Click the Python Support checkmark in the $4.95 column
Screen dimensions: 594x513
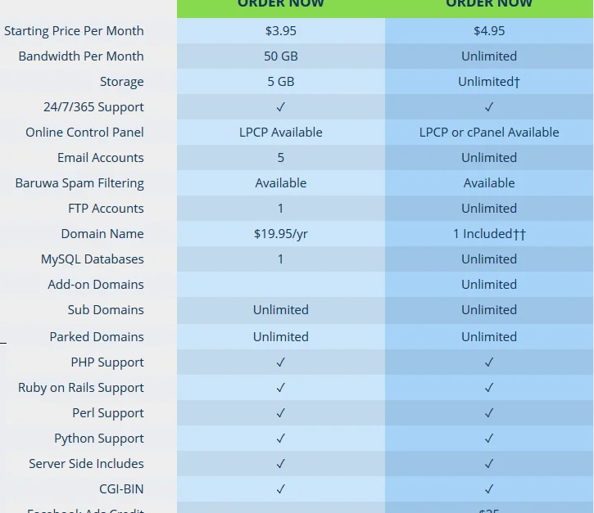pyautogui.click(x=489, y=439)
